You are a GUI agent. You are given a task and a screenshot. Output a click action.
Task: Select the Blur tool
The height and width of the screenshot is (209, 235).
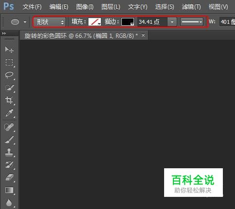(9, 203)
